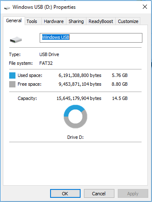152x202 pixels.
Task: Click the blue Used space swatch
Action: (x=12, y=75)
